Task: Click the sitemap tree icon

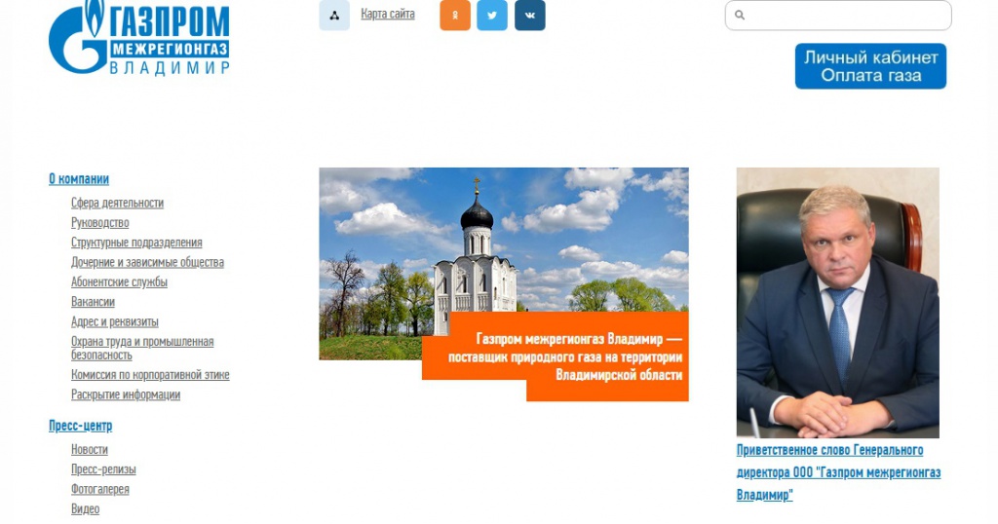Action: click(x=334, y=16)
